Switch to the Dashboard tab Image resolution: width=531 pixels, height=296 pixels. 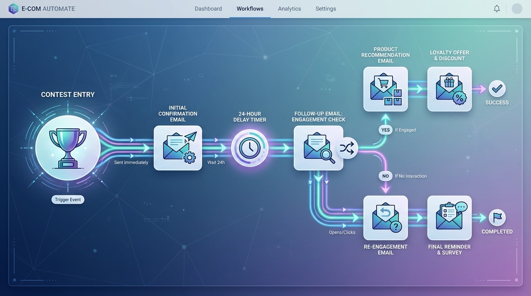point(208,8)
